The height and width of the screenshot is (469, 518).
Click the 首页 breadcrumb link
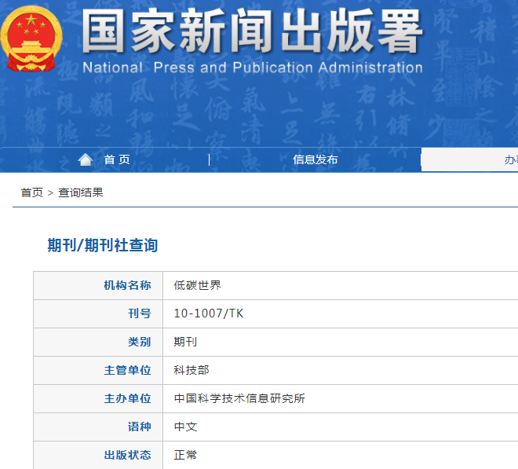[x=31, y=192]
